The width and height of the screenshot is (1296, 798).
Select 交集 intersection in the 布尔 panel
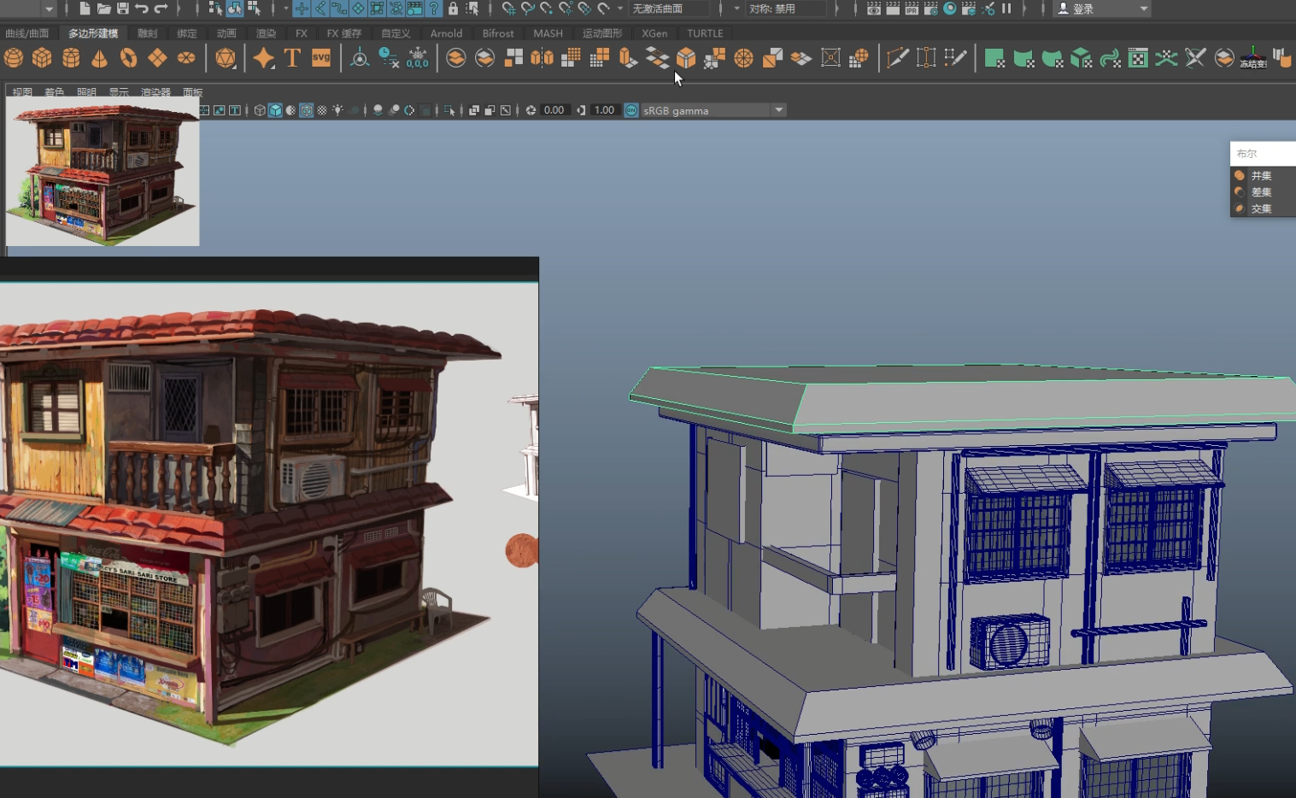[1262, 208]
